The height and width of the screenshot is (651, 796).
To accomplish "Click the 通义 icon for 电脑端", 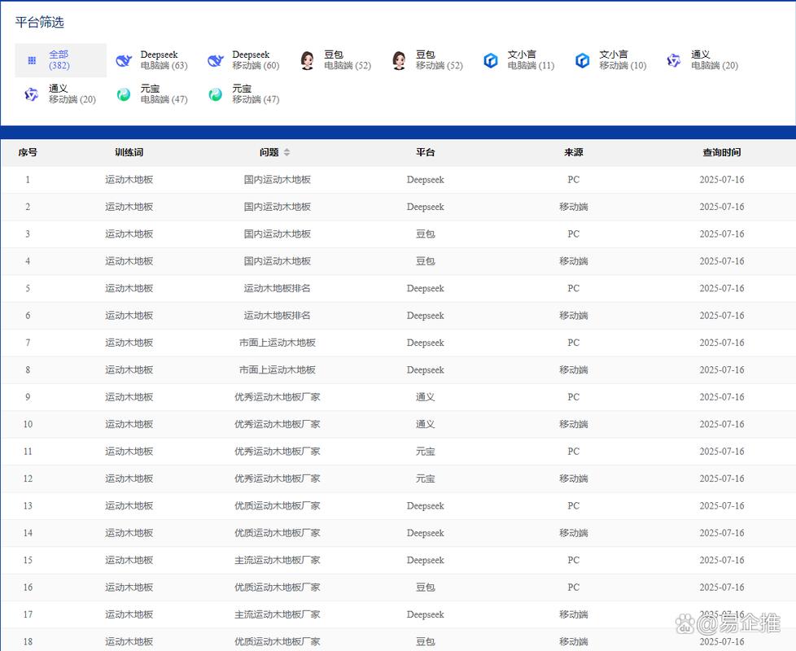I will coord(674,60).
